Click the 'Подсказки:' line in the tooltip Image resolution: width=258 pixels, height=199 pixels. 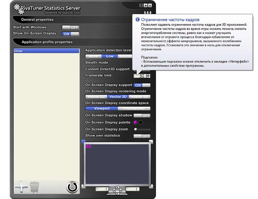149,57
